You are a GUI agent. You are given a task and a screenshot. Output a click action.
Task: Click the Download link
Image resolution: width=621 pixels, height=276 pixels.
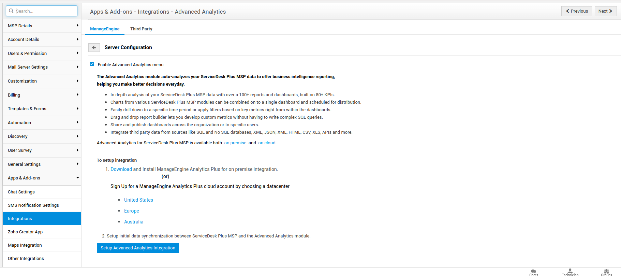(x=121, y=169)
